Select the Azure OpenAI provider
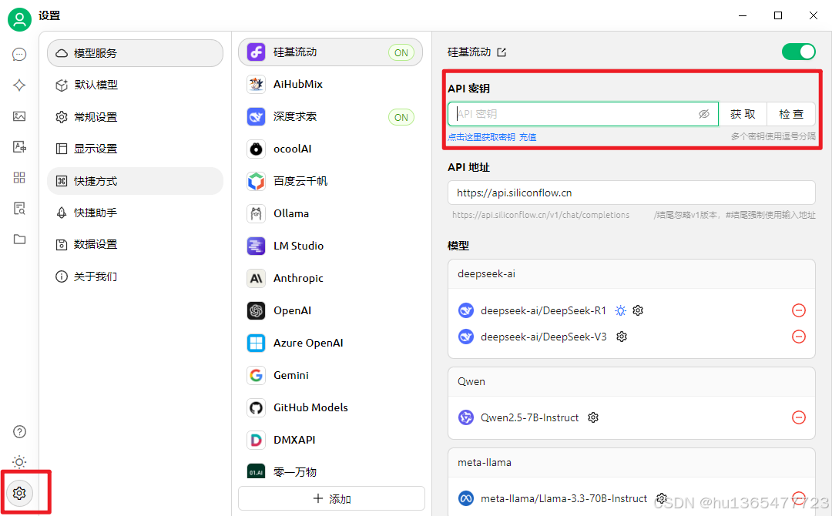Image resolution: width=832 pixels, height=516 pixels. click(330, 343)
